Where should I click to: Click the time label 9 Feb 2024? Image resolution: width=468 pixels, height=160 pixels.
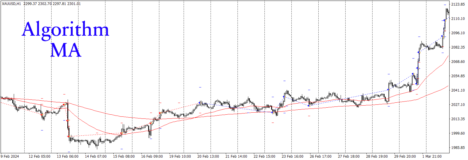point(10,156)
